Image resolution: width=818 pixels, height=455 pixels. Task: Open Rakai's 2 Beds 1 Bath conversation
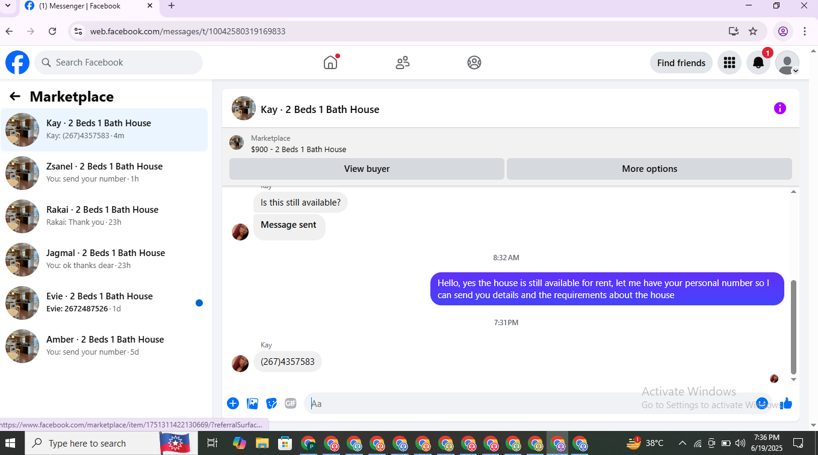[104, 216]
